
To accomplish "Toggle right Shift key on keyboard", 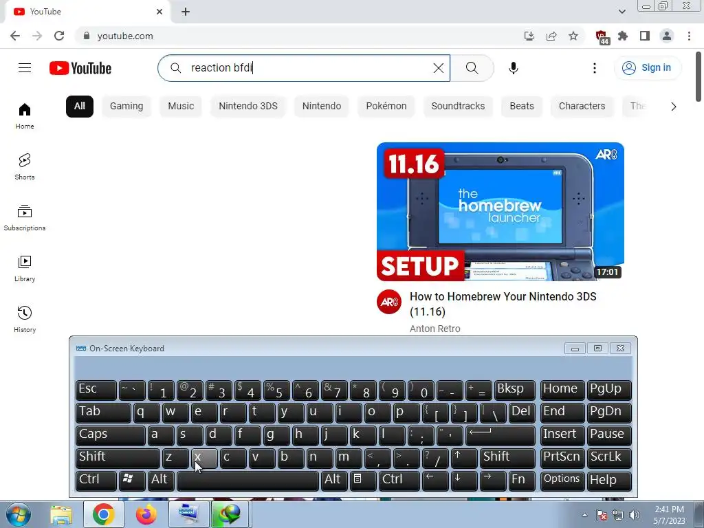I will (507, 457).
